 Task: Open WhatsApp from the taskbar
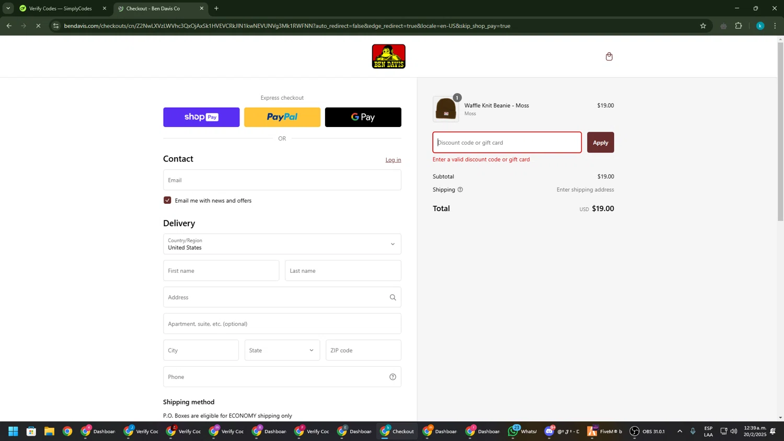coord(523,431)
